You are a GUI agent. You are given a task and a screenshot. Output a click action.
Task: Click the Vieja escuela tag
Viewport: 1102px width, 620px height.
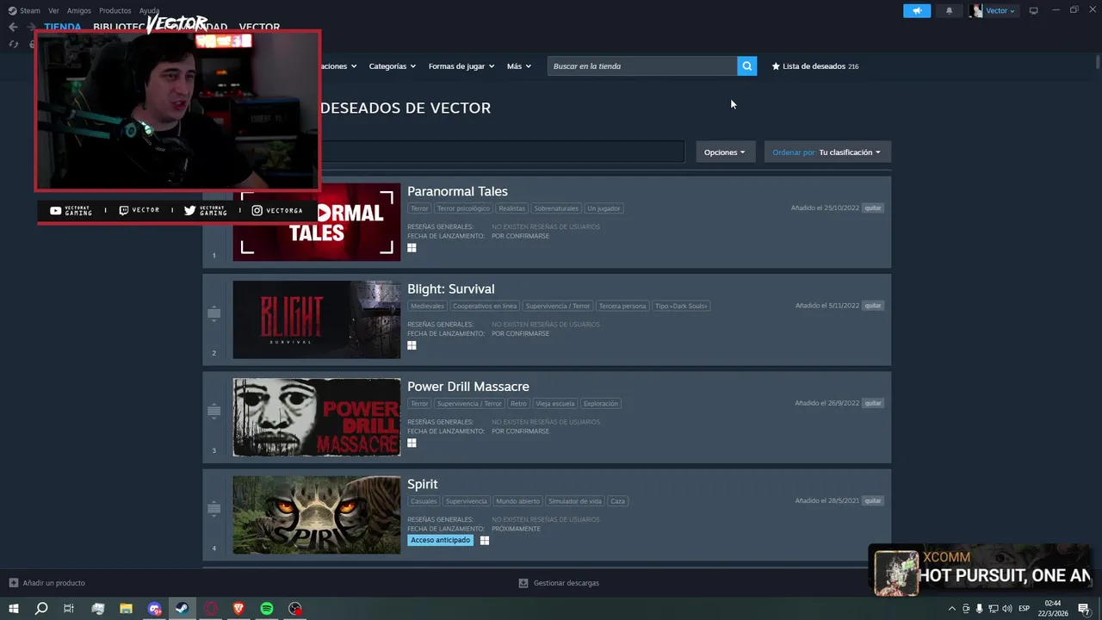point(554,403)
